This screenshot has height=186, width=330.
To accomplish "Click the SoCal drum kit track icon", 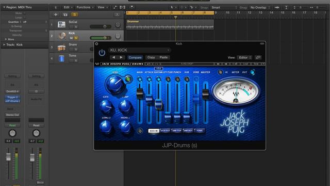I will 61,24.
